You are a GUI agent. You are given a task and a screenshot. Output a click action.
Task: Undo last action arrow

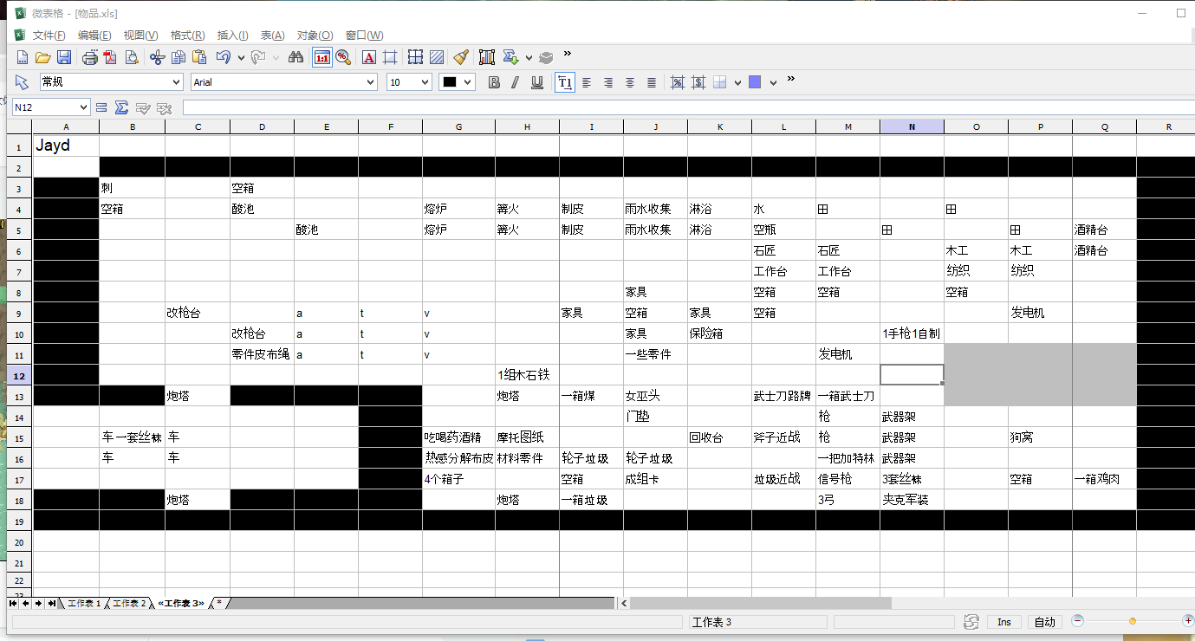tap(223, 57)
